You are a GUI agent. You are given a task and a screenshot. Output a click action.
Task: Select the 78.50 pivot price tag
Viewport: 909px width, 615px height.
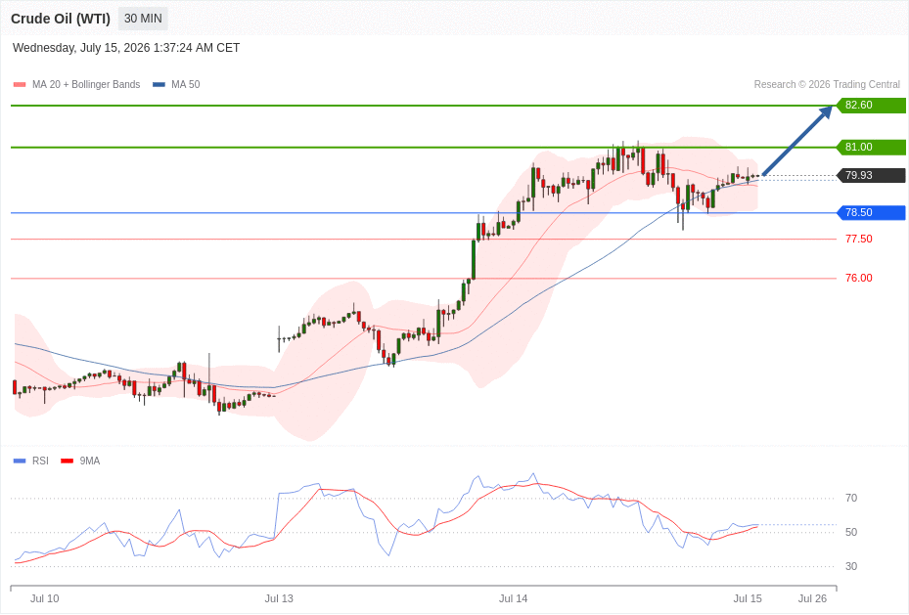[871, 212]
